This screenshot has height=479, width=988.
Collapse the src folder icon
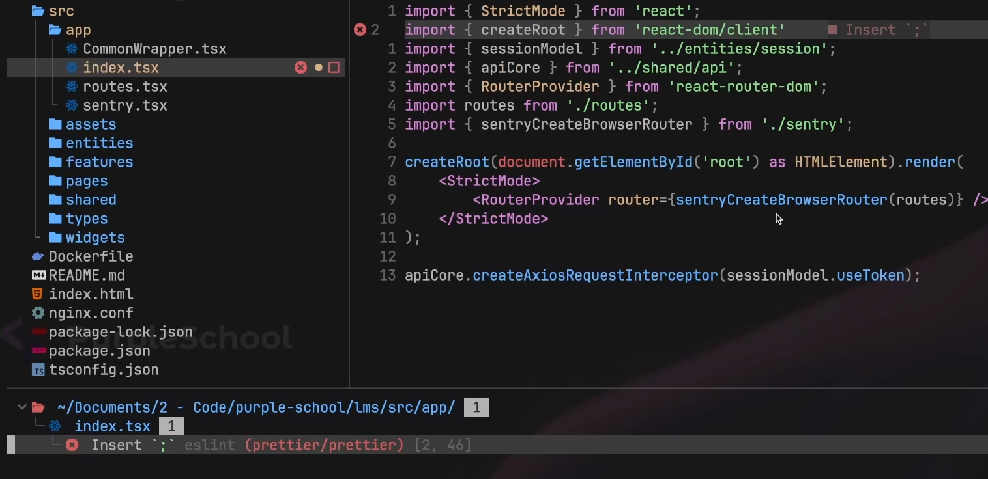pos(38,11)
